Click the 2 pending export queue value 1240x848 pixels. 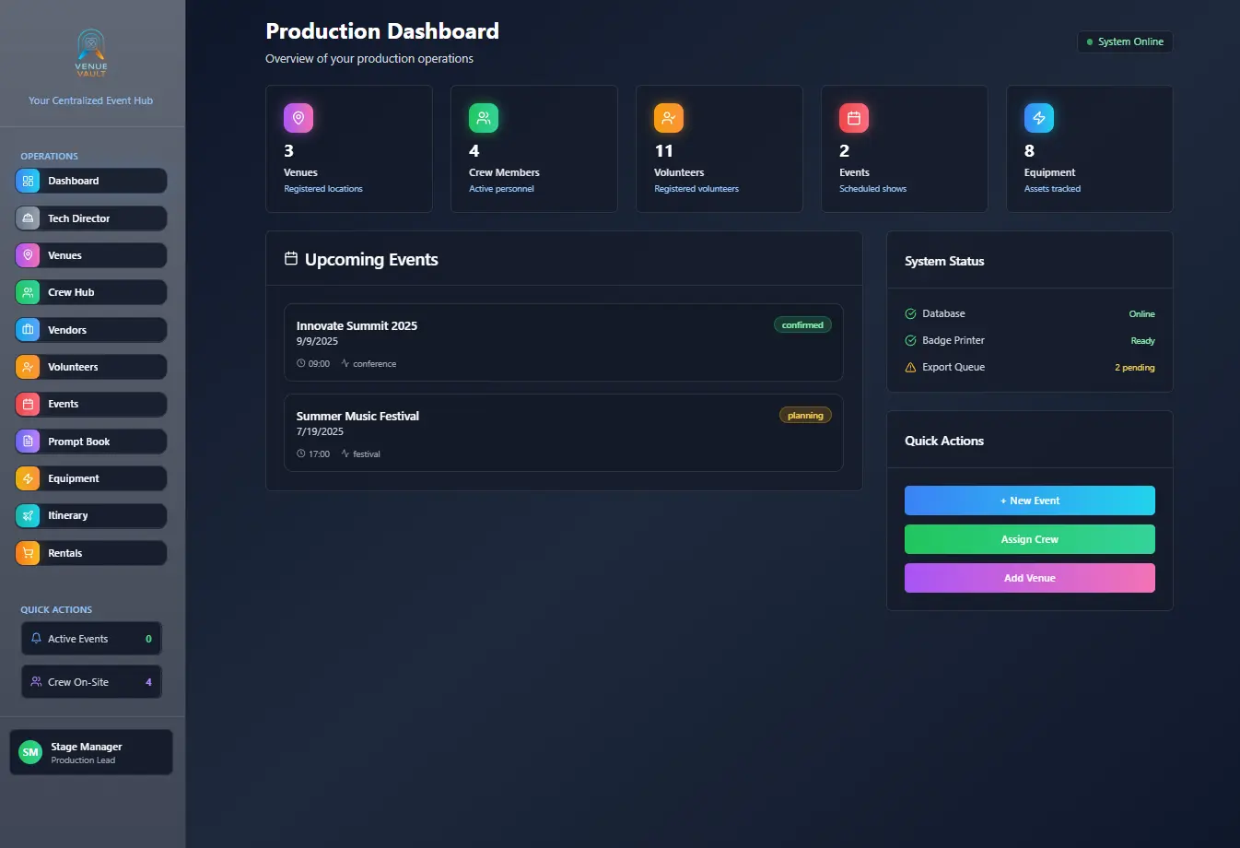click(x=1135, y=367)
